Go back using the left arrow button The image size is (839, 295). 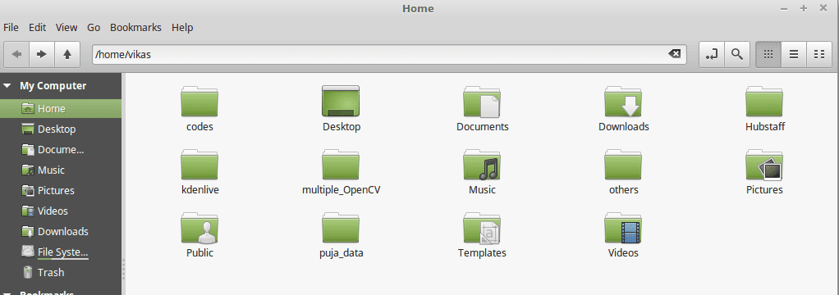pos(16,54)
